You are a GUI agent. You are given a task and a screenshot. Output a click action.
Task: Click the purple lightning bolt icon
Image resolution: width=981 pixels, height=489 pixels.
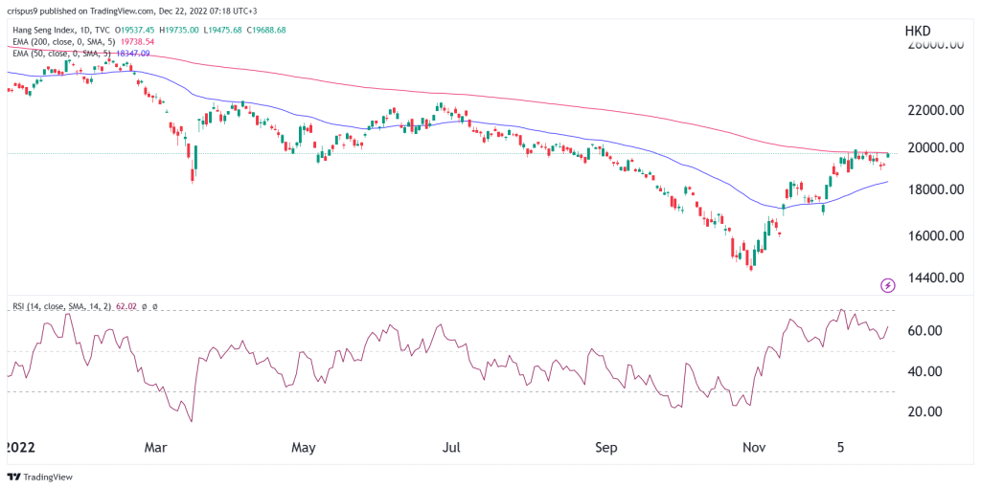[x=887, y=284]
